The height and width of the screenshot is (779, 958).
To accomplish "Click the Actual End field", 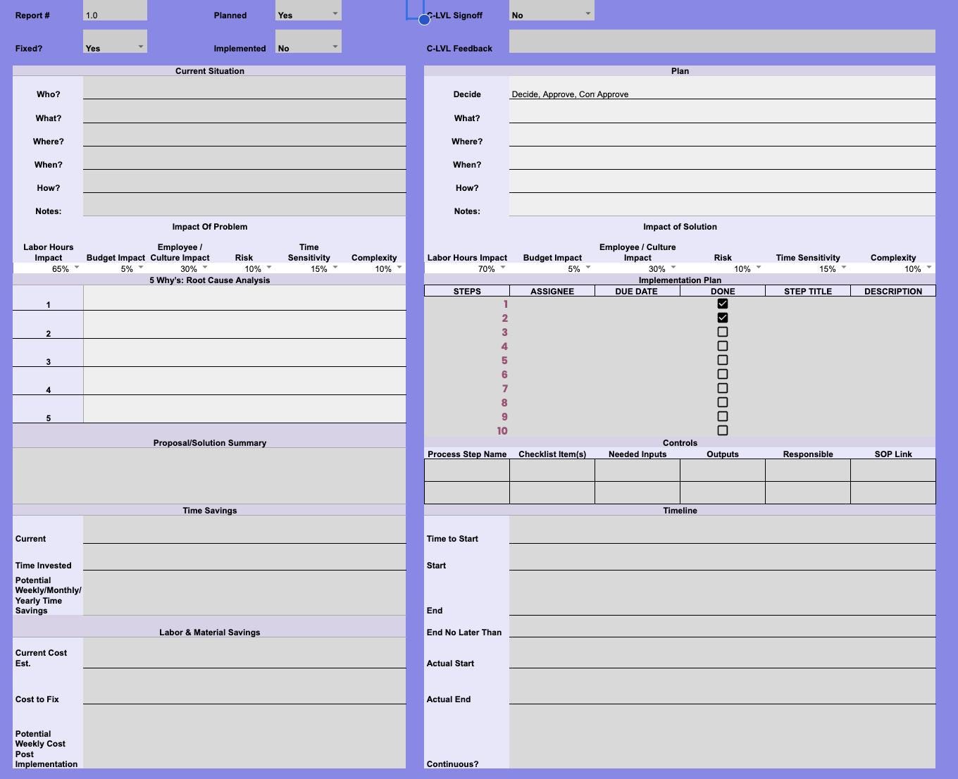I will [722, 686].
